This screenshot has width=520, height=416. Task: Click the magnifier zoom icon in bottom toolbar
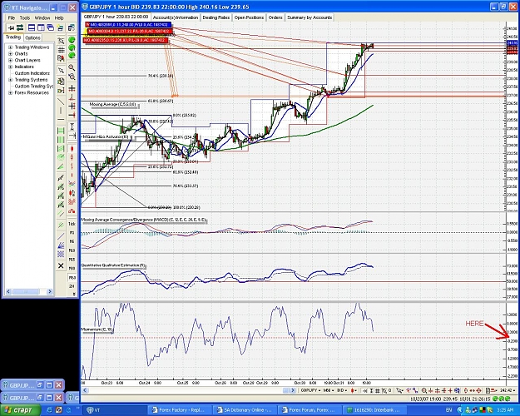tap(424, 391)
